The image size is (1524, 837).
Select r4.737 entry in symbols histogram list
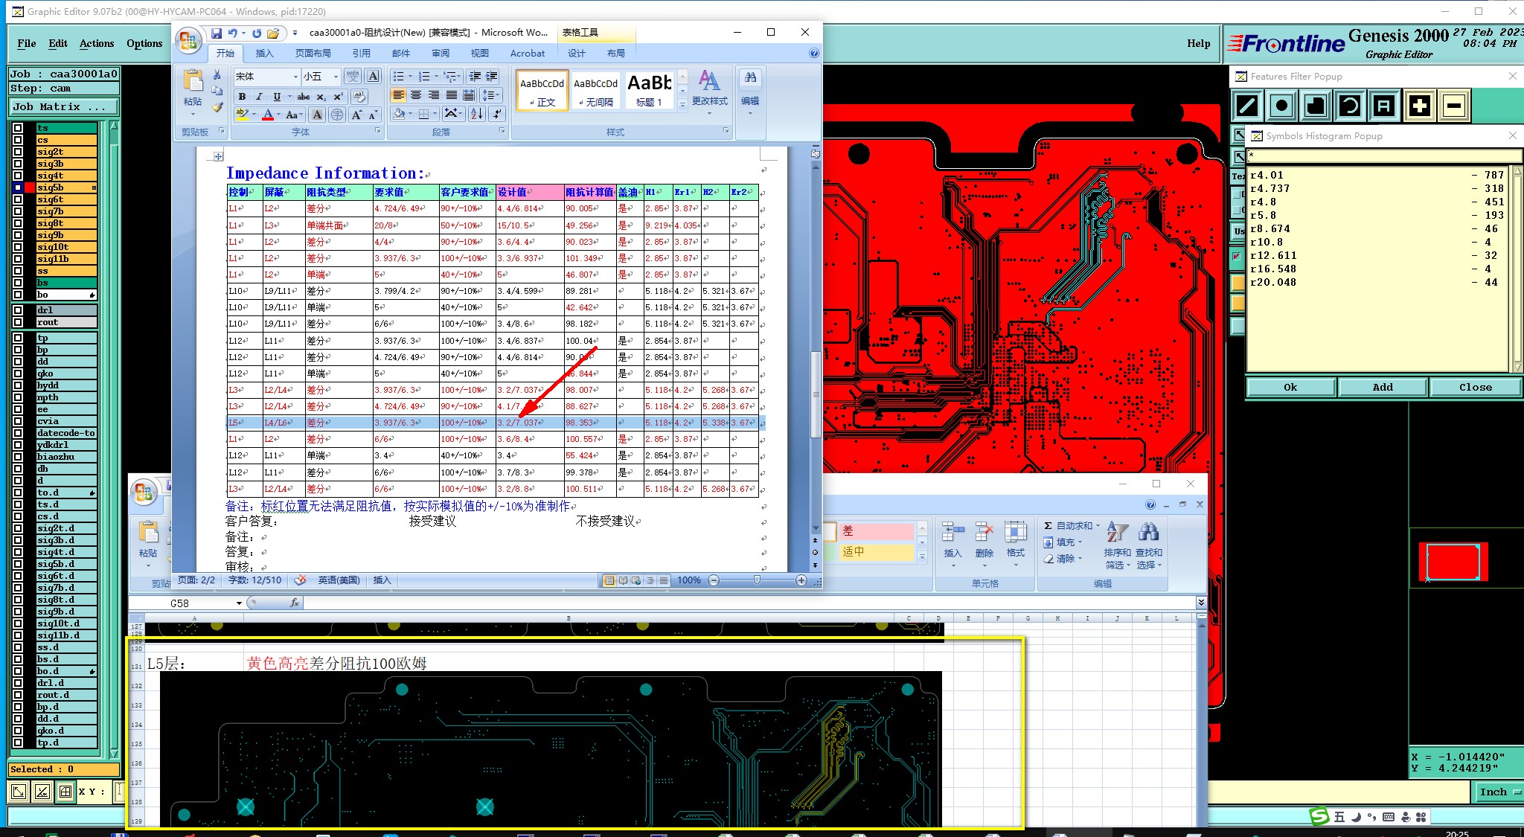tap(1270, 189)
